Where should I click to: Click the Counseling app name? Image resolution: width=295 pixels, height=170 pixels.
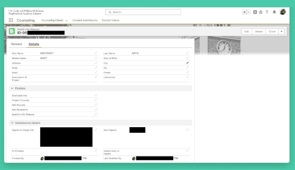26,20
